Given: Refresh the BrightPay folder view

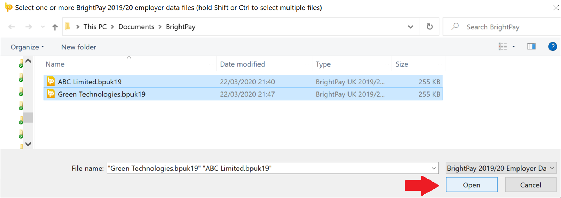Looking at the screenshot, I should [x=430, y=27].
